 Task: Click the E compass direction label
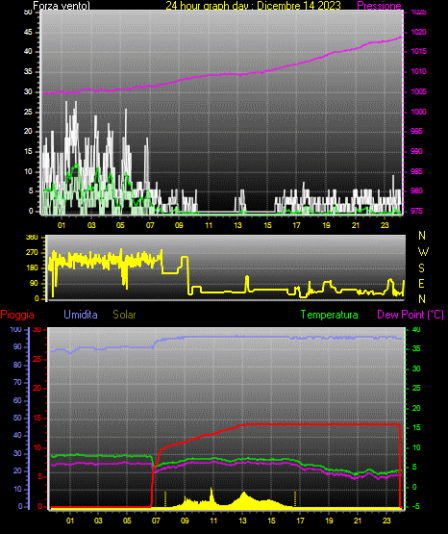pyautogui.click(x=421, y=283)
